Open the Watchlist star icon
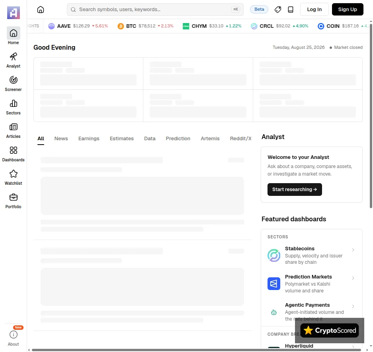The height and width of the screenshot is (352, 373). tap(13, 174)
